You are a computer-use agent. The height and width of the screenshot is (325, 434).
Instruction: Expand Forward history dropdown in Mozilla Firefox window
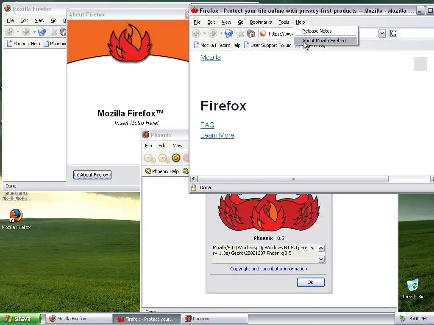[34, 32]
